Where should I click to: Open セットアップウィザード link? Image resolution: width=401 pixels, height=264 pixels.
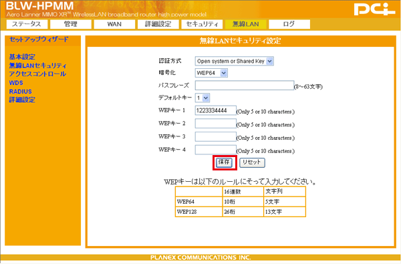39,39
